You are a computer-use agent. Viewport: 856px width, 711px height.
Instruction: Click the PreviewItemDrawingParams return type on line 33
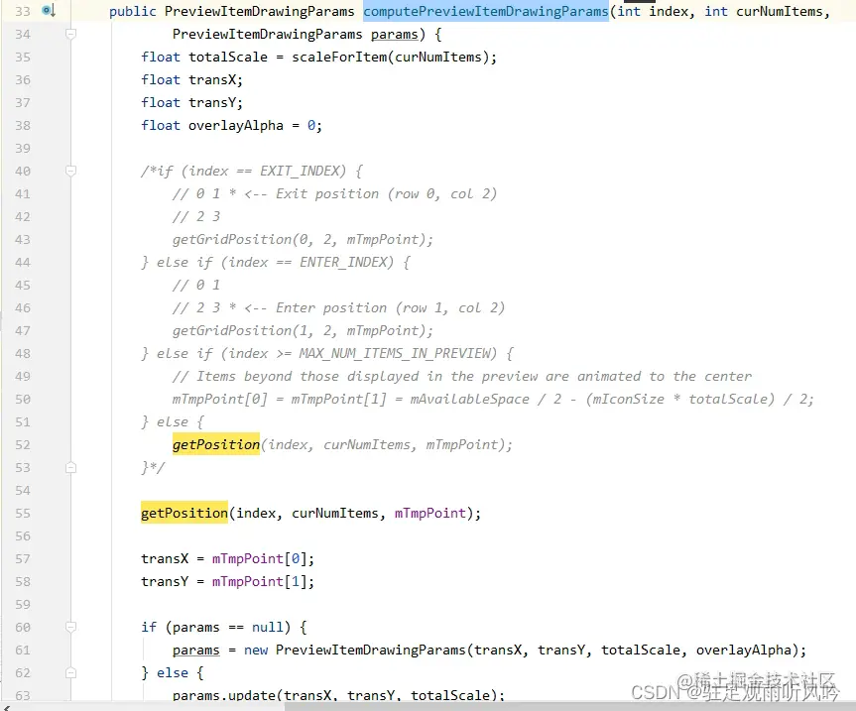pos(259,12)
